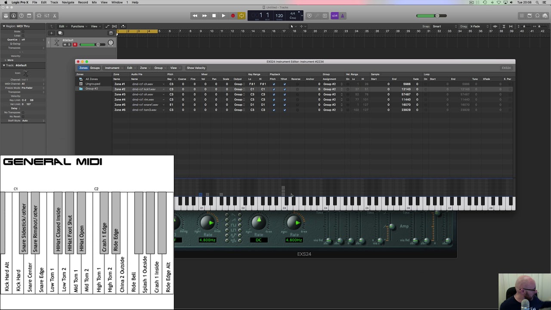Toggle the Metronome click button
This screenshot has height=310, width=551.
pos(343,16)
